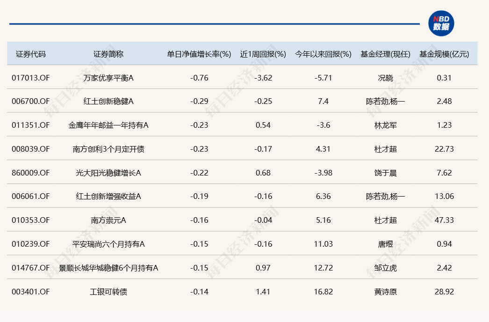Click the -0.22 daily growth value
489x322 pixels.
point(199,173)
